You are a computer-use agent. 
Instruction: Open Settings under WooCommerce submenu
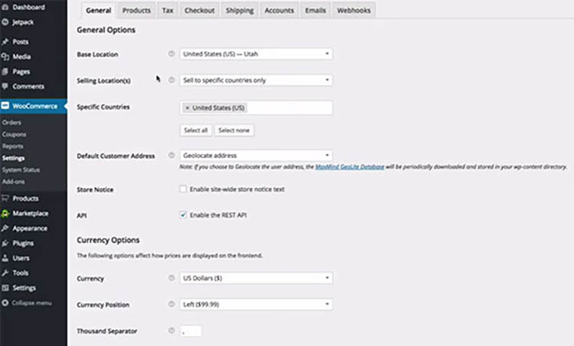(13, 158)
